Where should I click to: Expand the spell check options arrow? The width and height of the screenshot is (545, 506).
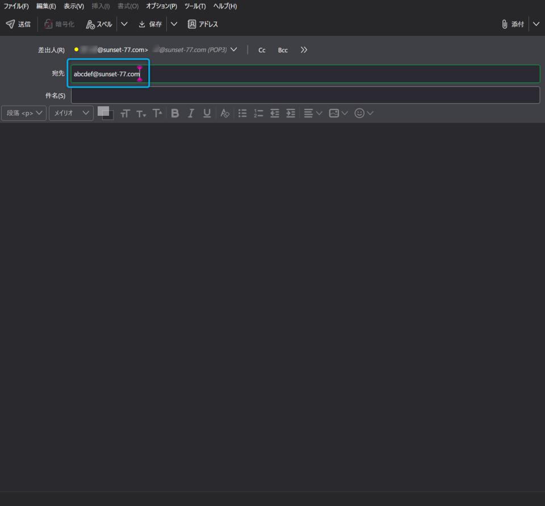click(124, 24)
